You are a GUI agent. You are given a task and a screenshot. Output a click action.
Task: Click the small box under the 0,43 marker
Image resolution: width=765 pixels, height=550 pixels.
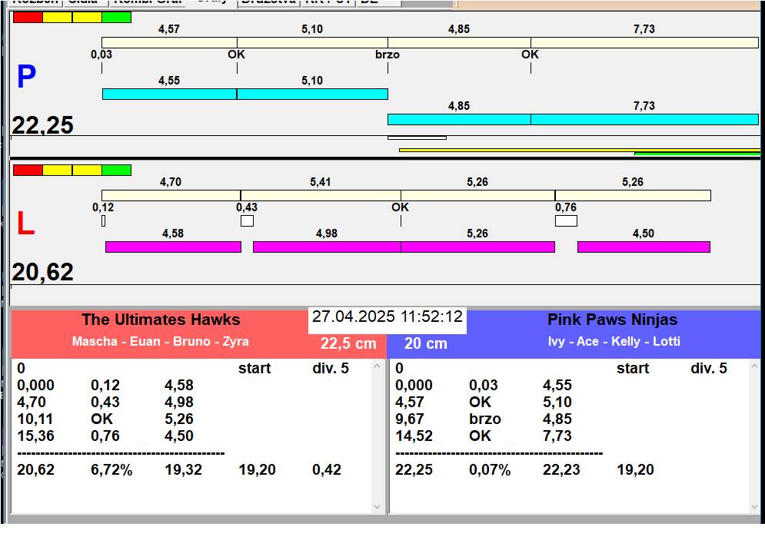[247, 221]
